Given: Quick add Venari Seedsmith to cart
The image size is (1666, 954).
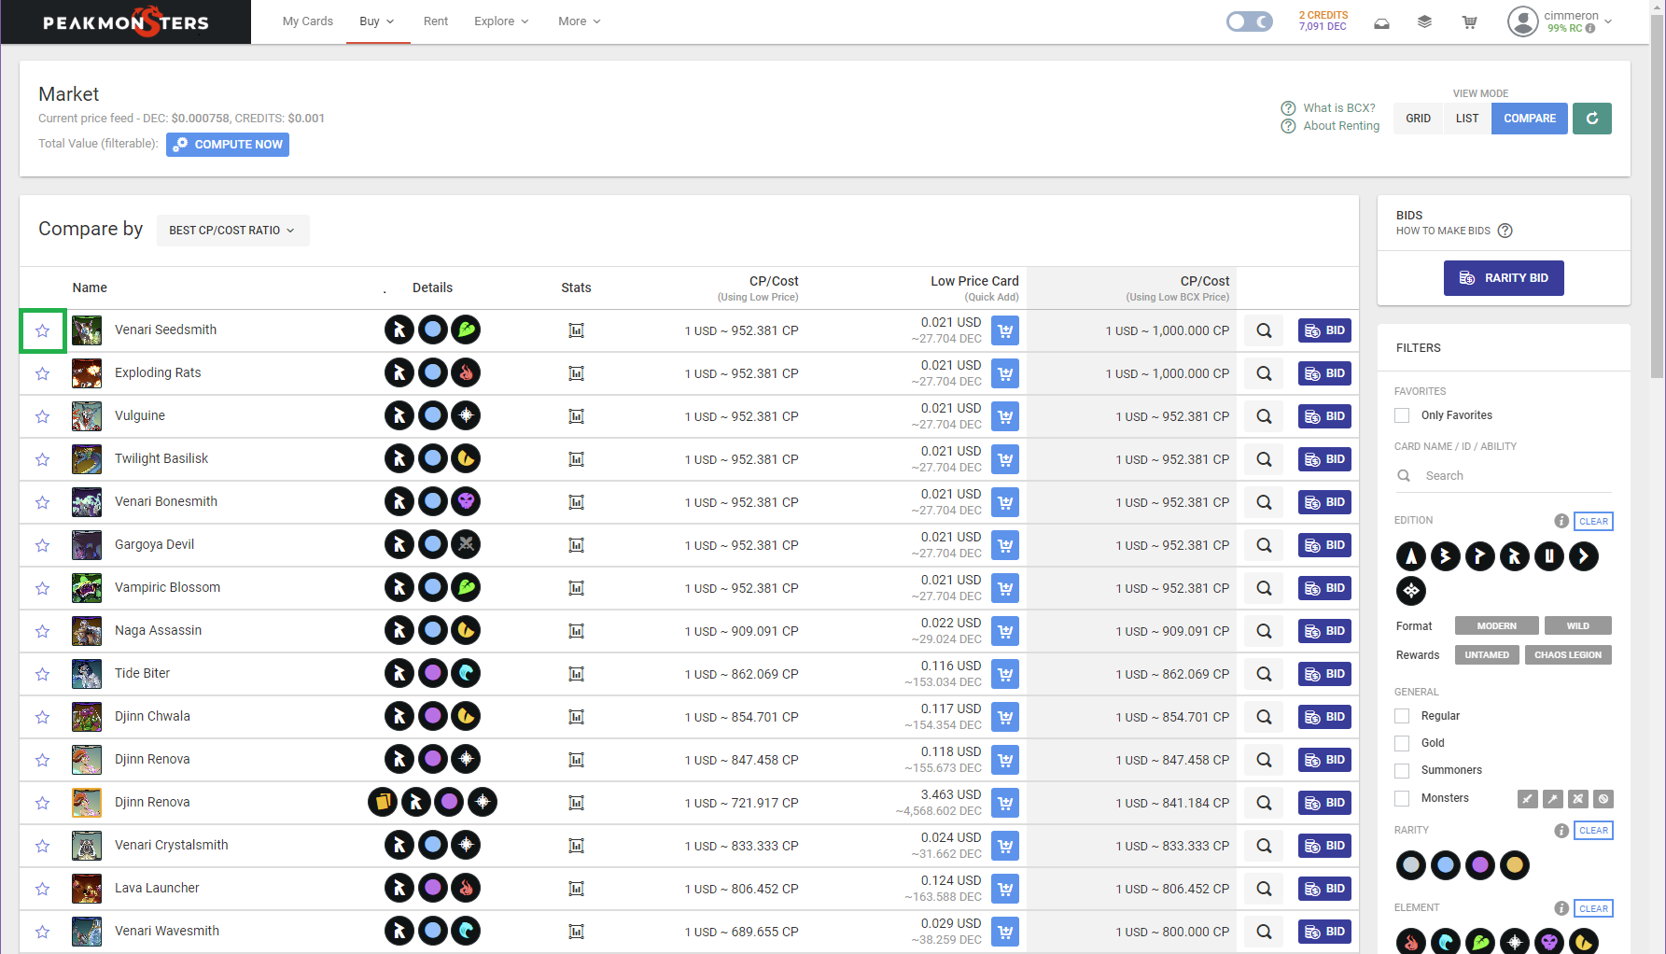Looking at the screenshot, I should point(1005,330).
